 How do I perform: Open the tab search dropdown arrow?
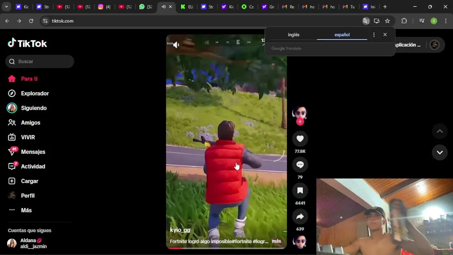(x=6, y=7)
